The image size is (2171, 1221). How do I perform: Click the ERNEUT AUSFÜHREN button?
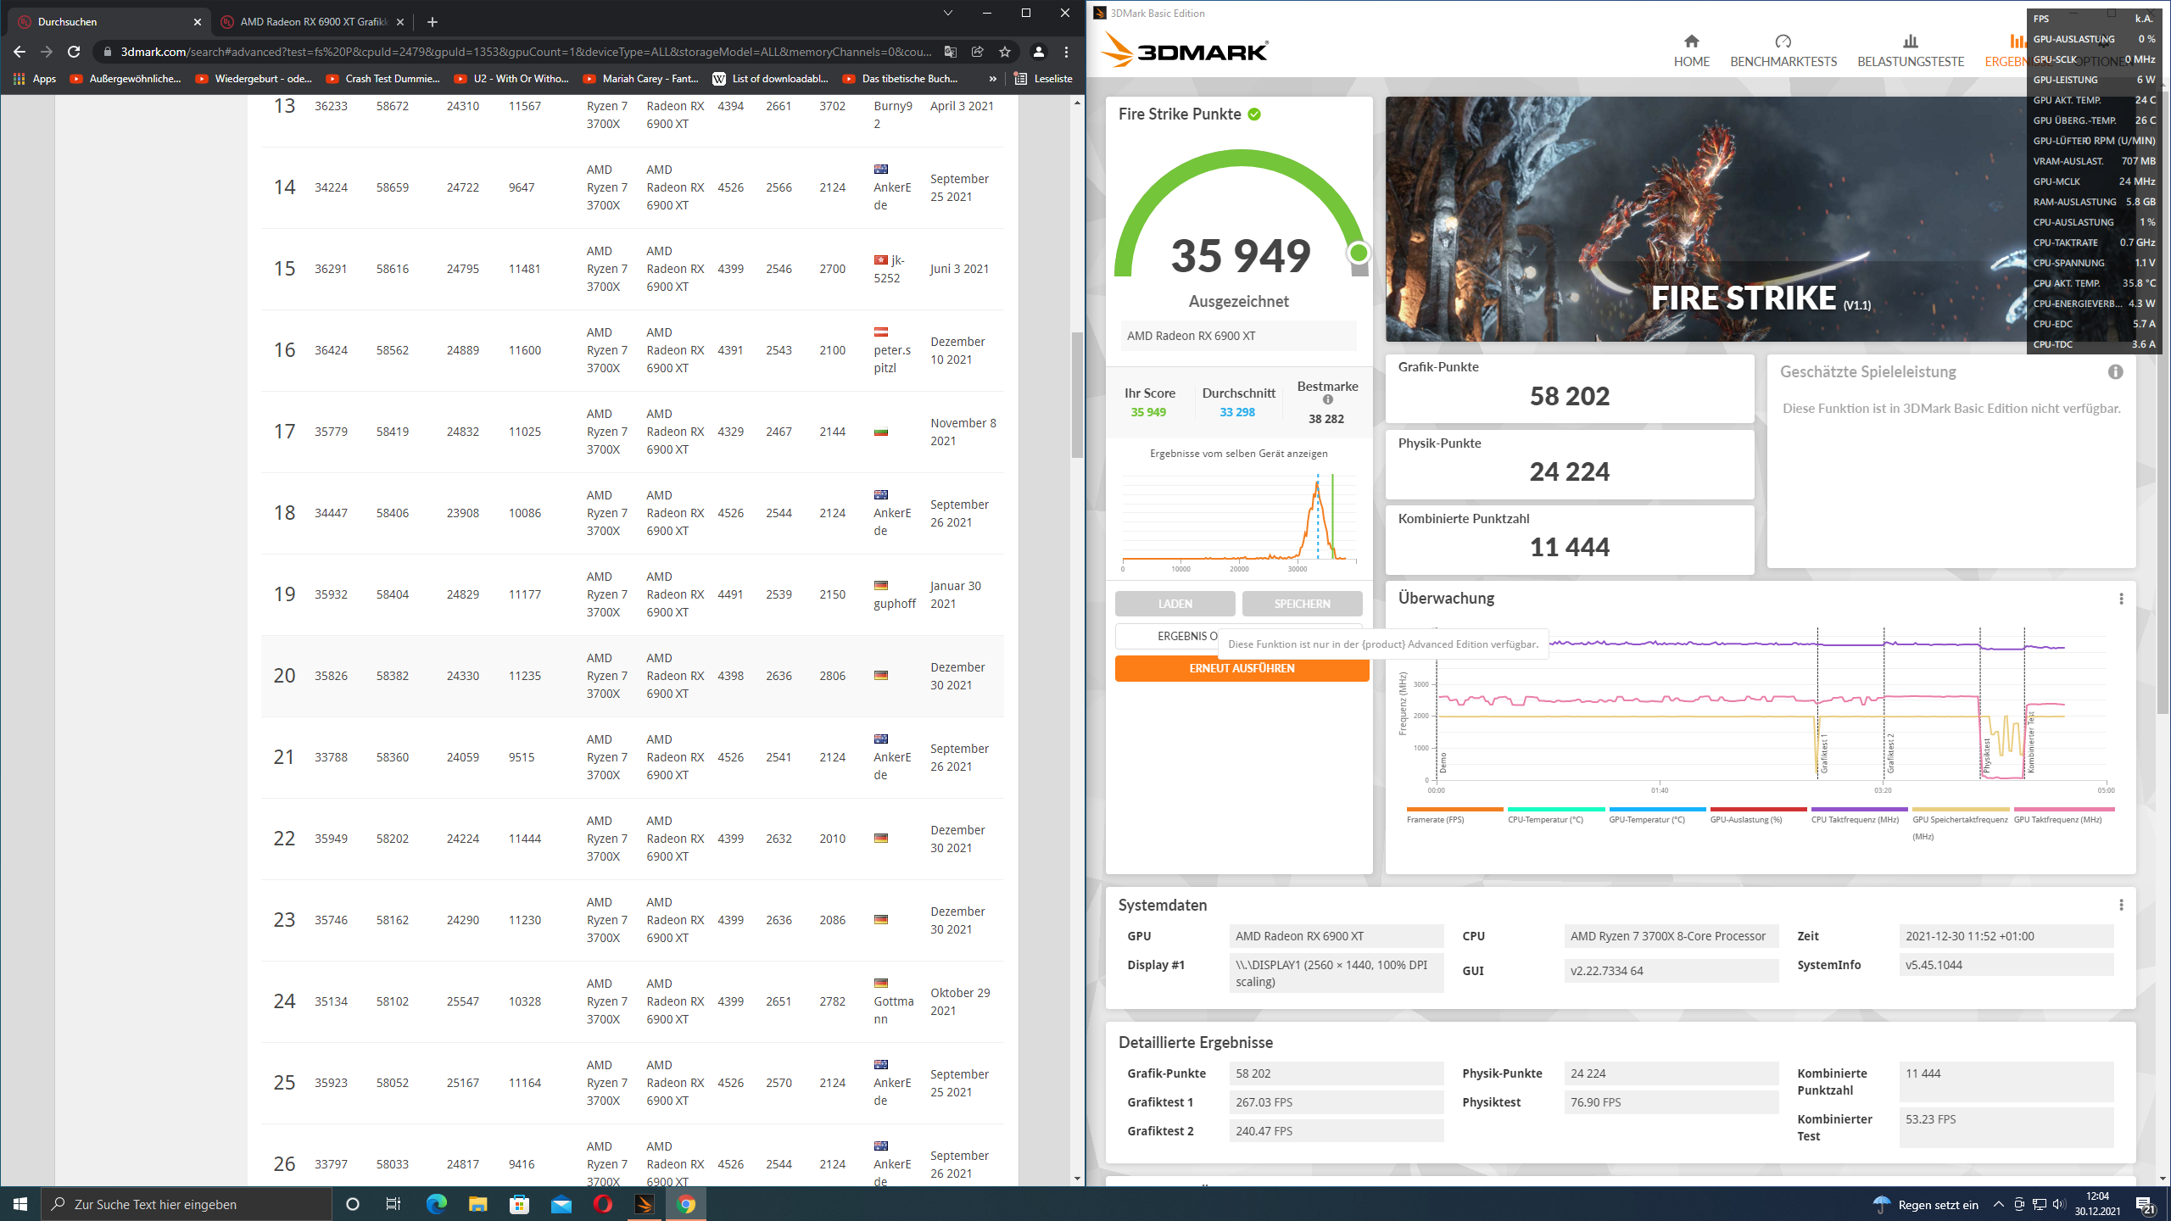click(x=1242, y=669)
